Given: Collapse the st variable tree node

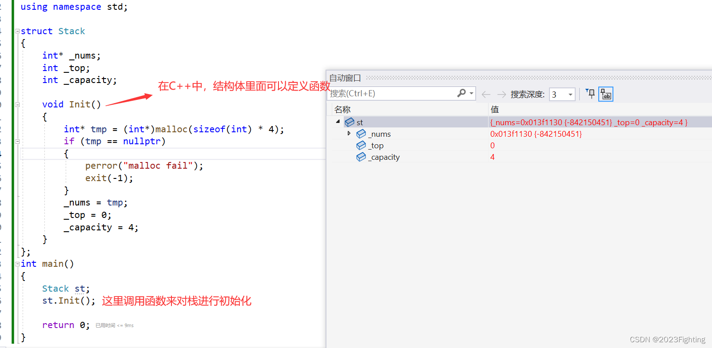Looking at the screenshot, I should point(338,122).
